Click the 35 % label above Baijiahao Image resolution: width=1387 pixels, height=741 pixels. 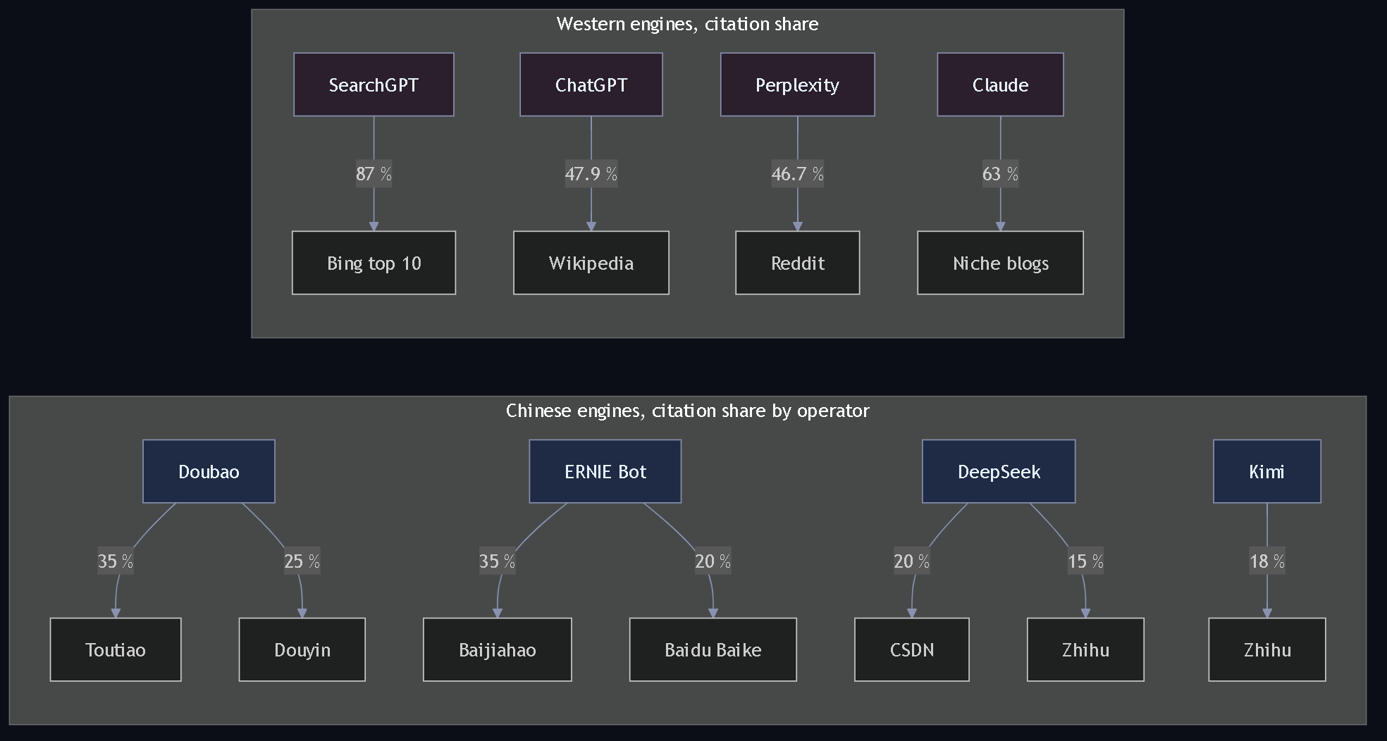[x=497, y=561]
